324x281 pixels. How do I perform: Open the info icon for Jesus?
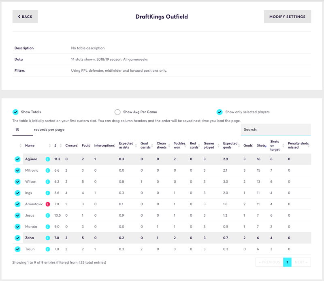pos(48,215)
